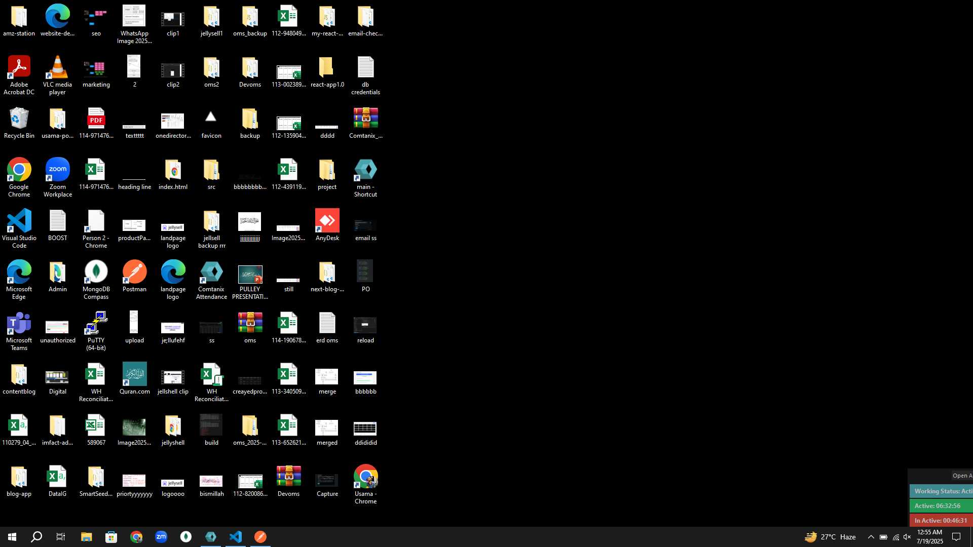The image size is (973, 547).
Task: Open the db credentials text file
Action: [x=366, y=75]
